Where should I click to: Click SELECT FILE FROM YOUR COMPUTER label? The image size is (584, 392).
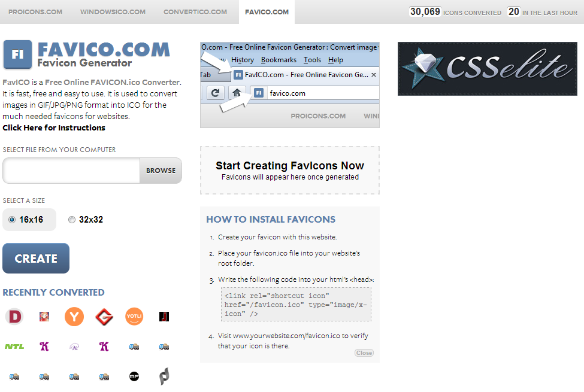(x=59, y=150)
